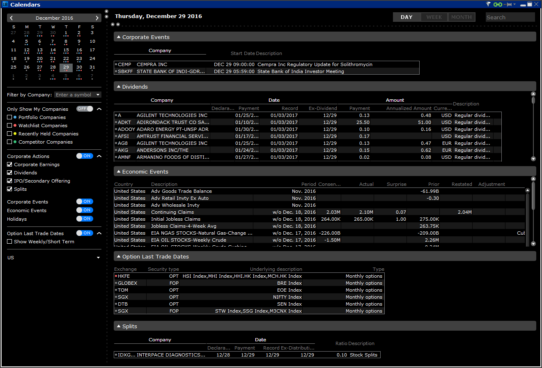
Task: Click the Search input field
Action: pos(510,17)
